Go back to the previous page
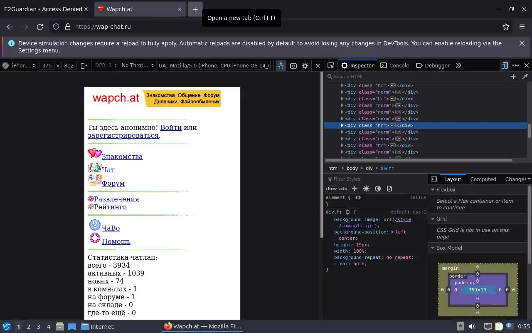The image size is (532, 333). click(x=10, y=27)
